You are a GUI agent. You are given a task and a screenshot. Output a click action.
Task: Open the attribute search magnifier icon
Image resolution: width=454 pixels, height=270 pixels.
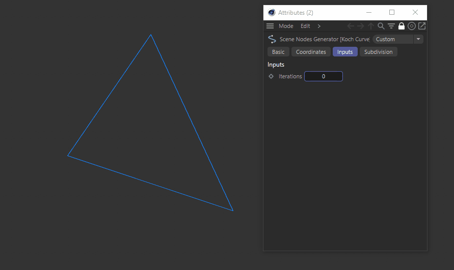(x=381, y=26)
